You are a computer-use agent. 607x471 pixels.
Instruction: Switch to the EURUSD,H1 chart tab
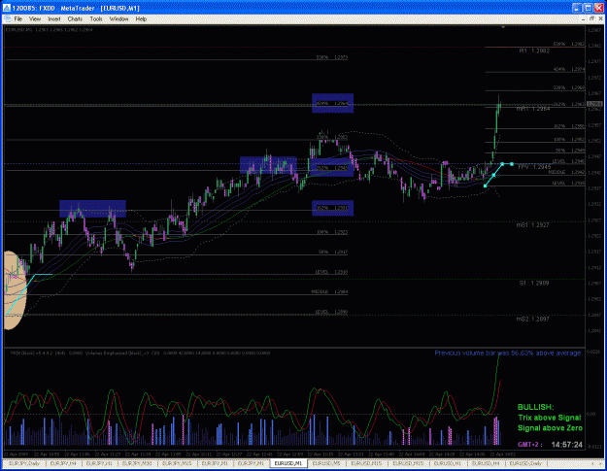[x=447, y=463]
